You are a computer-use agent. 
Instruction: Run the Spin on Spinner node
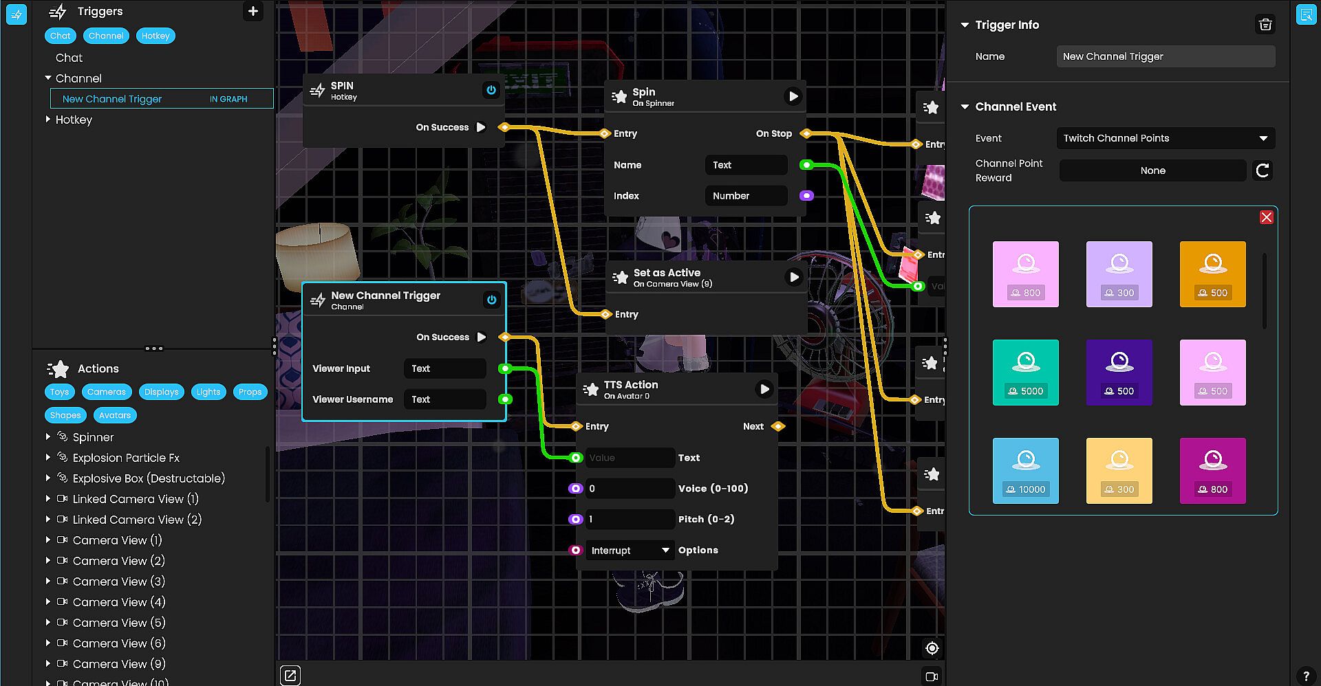tap(793, 97)
